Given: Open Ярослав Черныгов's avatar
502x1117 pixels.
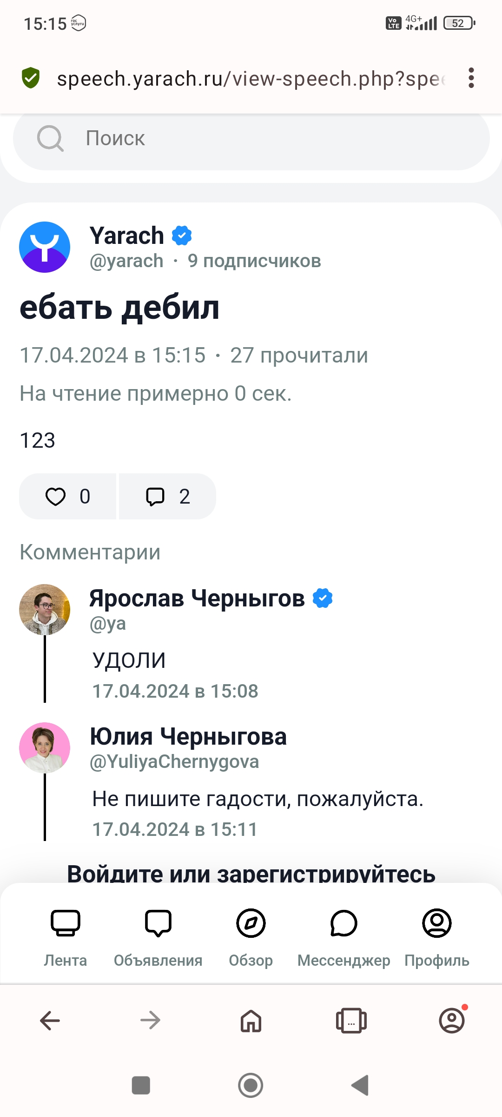Looking at the screenshot, I should point(45,609).
